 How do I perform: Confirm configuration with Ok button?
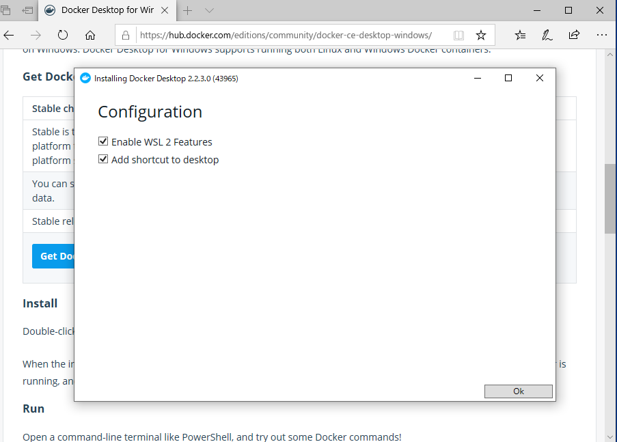click(518, 391)
